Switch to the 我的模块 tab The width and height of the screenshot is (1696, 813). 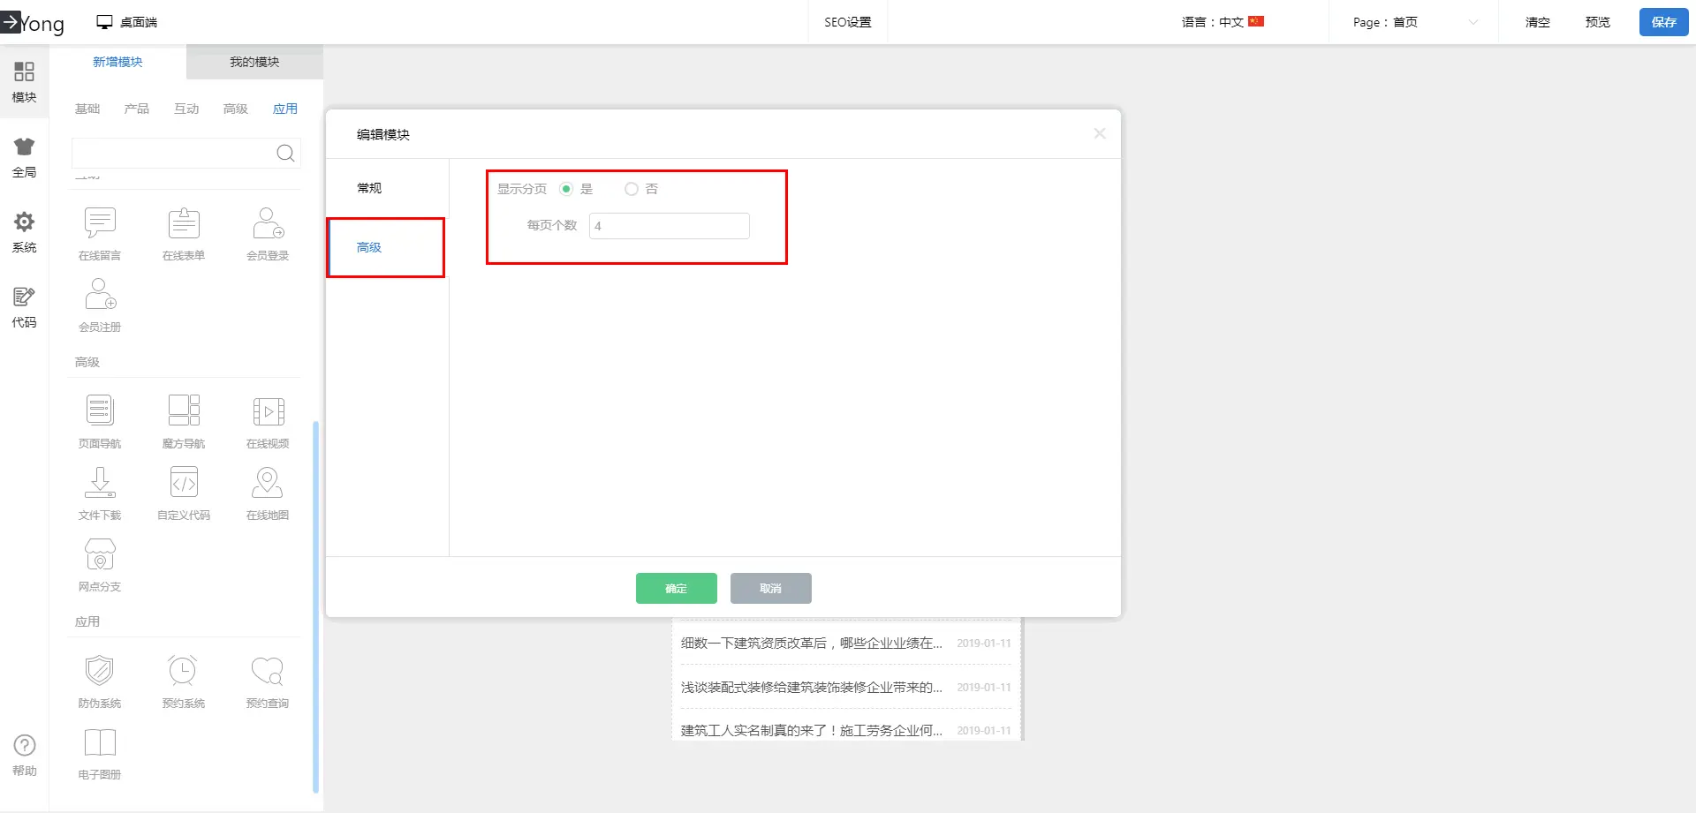point(254,62)
